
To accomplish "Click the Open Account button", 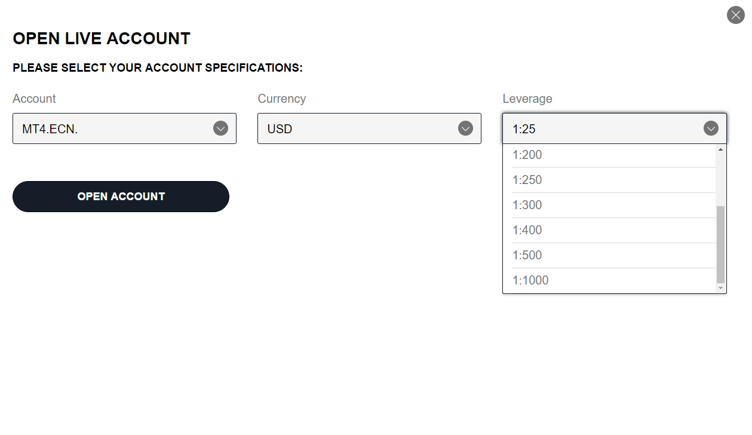I will 121,197.
